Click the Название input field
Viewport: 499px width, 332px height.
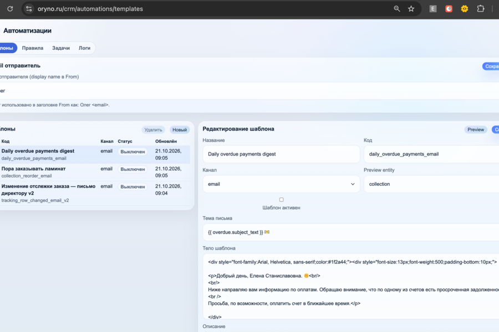(281, 154)
